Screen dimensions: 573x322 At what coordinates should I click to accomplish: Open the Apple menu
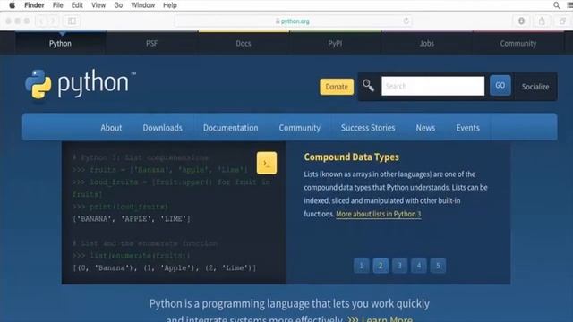(x=12, y=5)
